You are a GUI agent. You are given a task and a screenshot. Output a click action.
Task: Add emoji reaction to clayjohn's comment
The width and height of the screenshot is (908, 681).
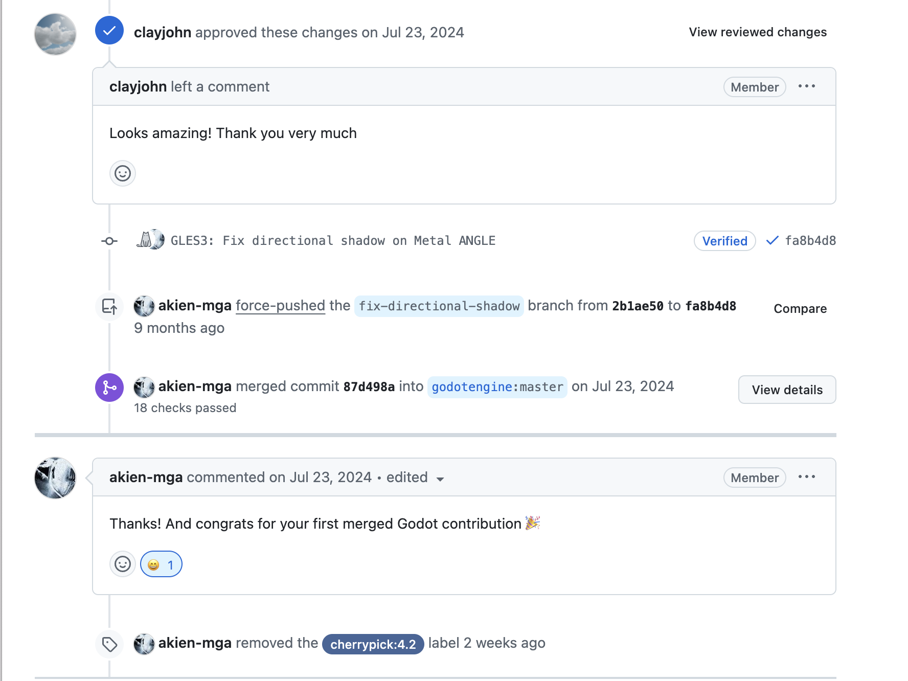point(123,174)
